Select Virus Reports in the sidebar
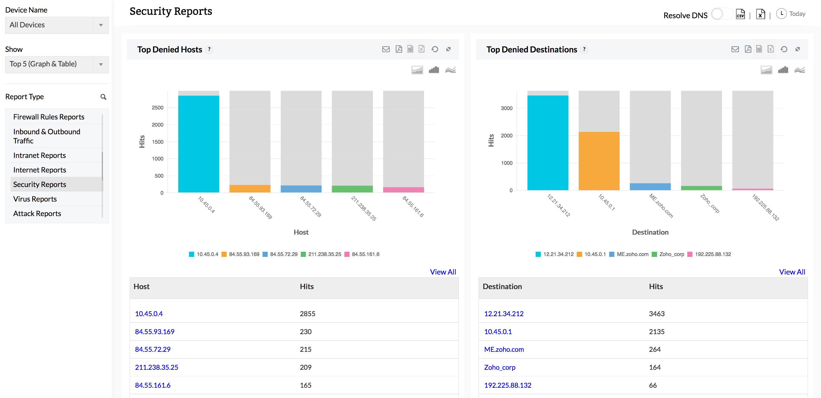Screen dimensions: 821x398 (x=35, y=198)
